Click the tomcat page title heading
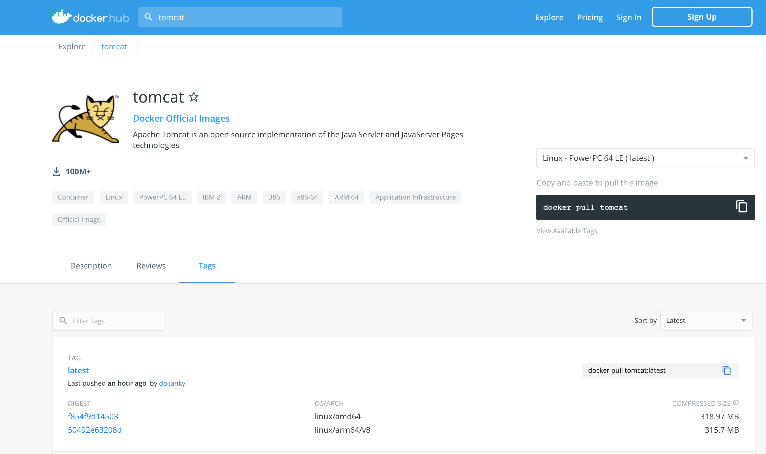The image size is (766, 454). (x=158, y=97)
